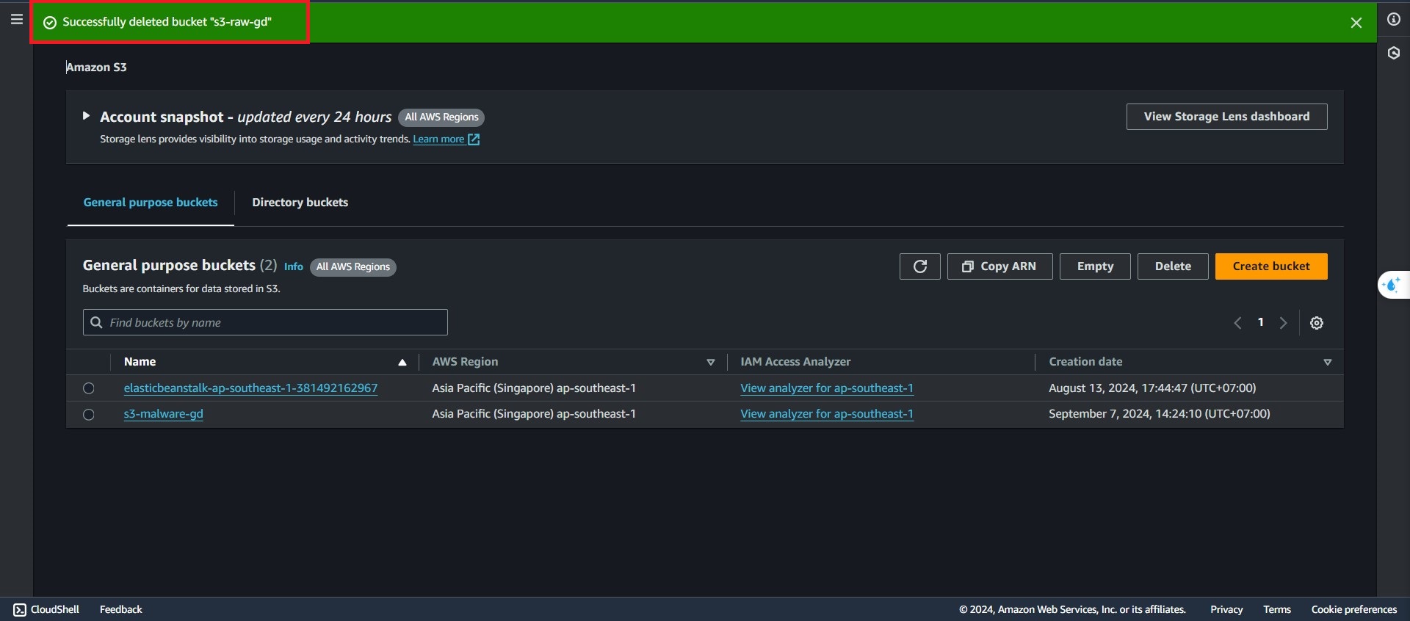
Task: Click the Create bucket button
Action: click(1270, 266)
